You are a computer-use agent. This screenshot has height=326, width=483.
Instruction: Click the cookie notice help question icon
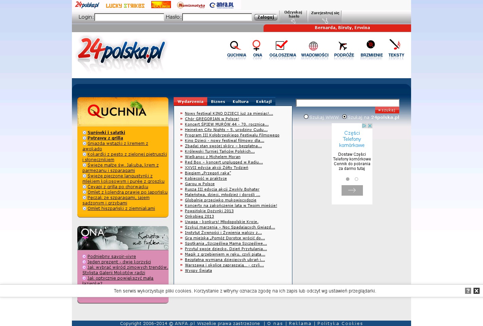468,291
